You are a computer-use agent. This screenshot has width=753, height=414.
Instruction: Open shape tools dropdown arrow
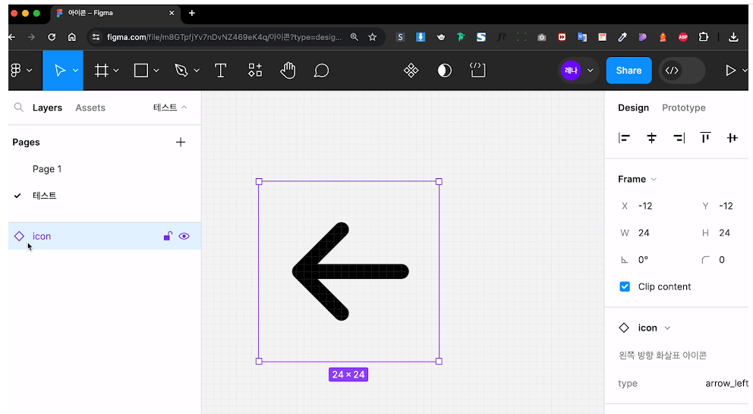click(156, 71)
